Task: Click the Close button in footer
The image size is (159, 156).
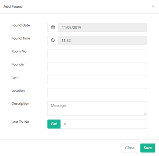Action: [130, 148]
